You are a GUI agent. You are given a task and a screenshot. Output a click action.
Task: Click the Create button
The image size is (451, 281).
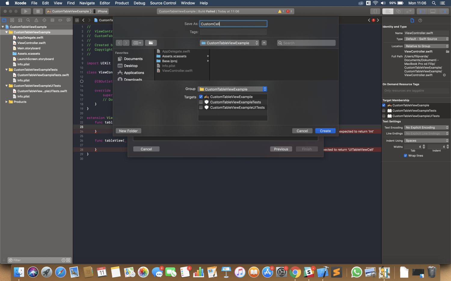(325, 131)
